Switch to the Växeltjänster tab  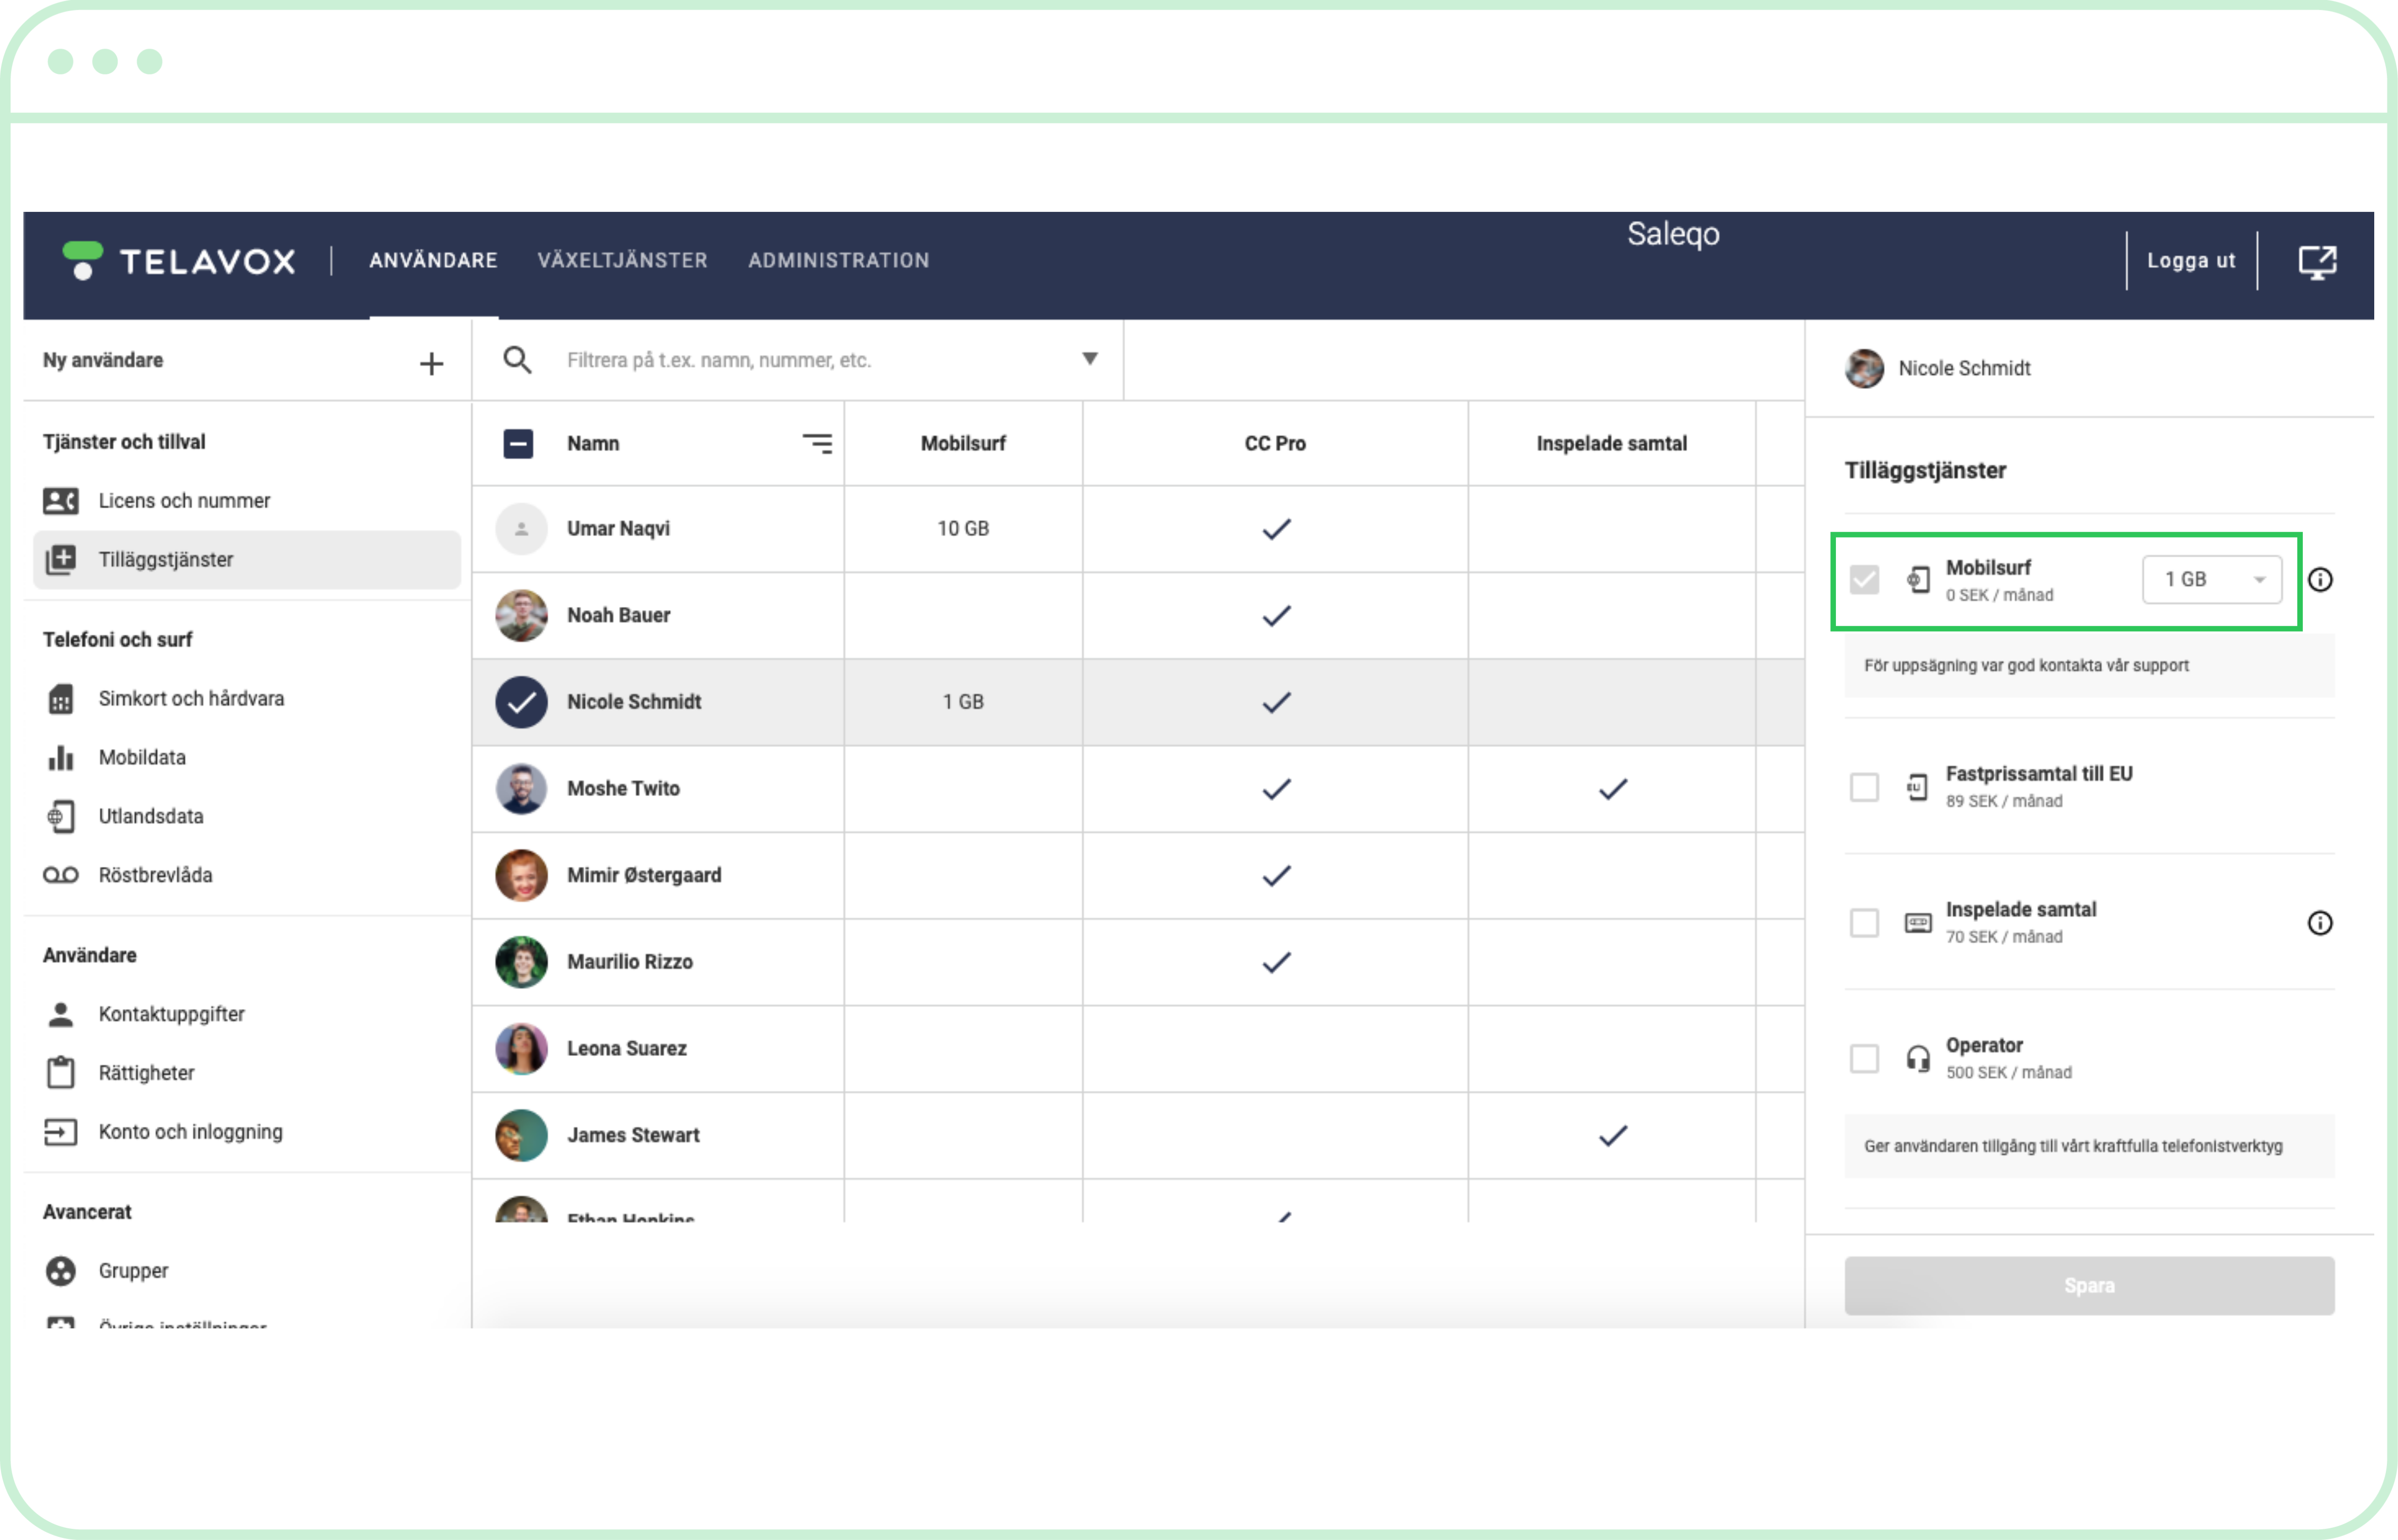click(x=622, y=261)
